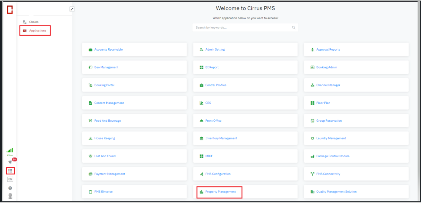Open the BI Report link
Screen dimensions: 421x203
[212, 67]
